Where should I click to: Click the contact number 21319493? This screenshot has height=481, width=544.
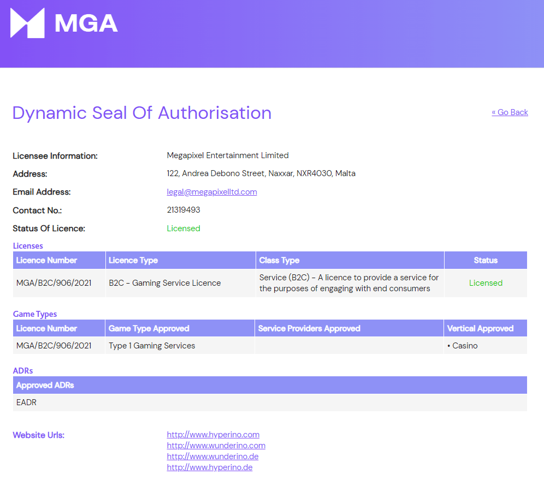[184, 210]
